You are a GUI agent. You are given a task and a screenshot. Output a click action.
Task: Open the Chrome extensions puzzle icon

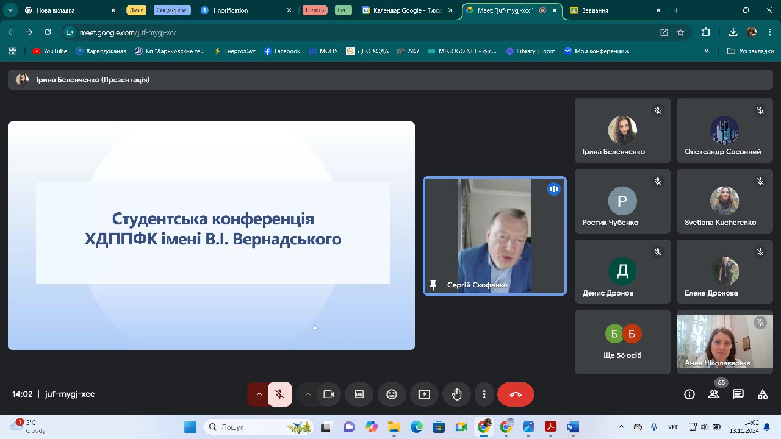(x=707, y=32)
